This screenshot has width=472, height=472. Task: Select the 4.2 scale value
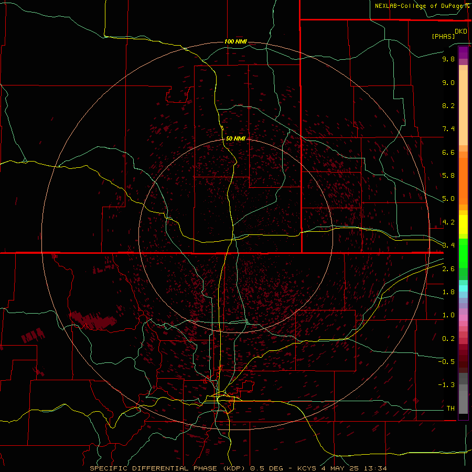click(x=448, y=222)
